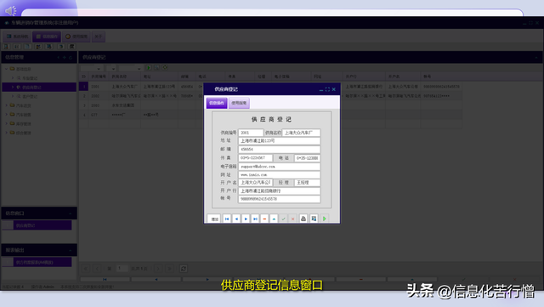Click plus icon in 信息管理 panel header

pyautogui.click(x=65, y=57)
